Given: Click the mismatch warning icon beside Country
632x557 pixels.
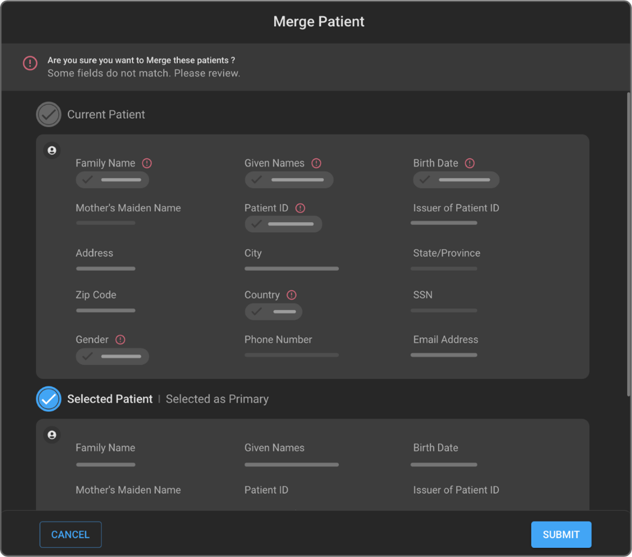Looking at the screenshot, I should (291, 295).
